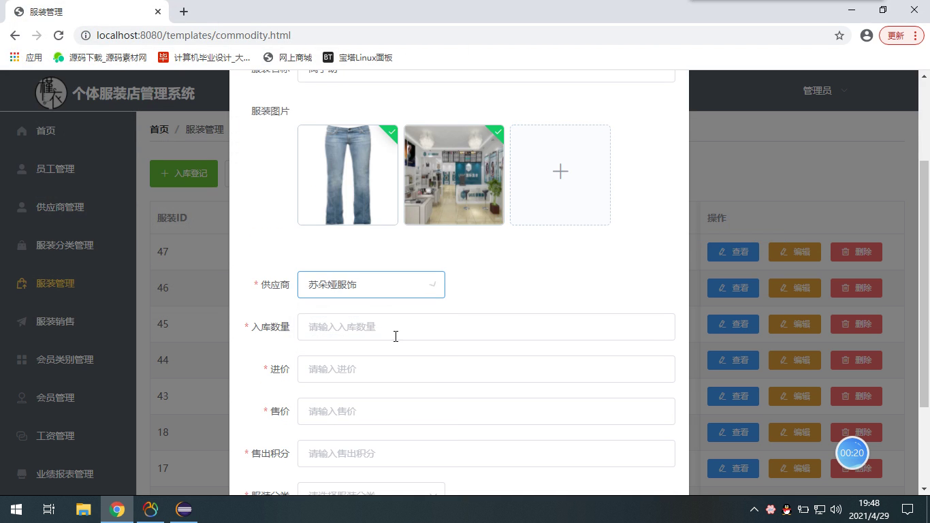Open 计算机毕业设计 bookmark
The image size is (930, 523).
click(x=204, y=58)
